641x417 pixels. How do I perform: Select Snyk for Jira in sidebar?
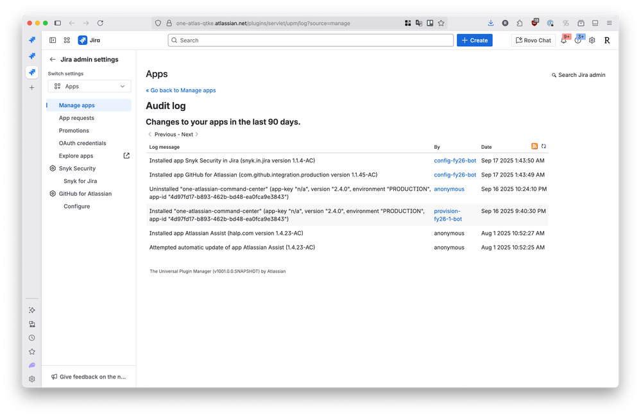(x=80, y=181)
